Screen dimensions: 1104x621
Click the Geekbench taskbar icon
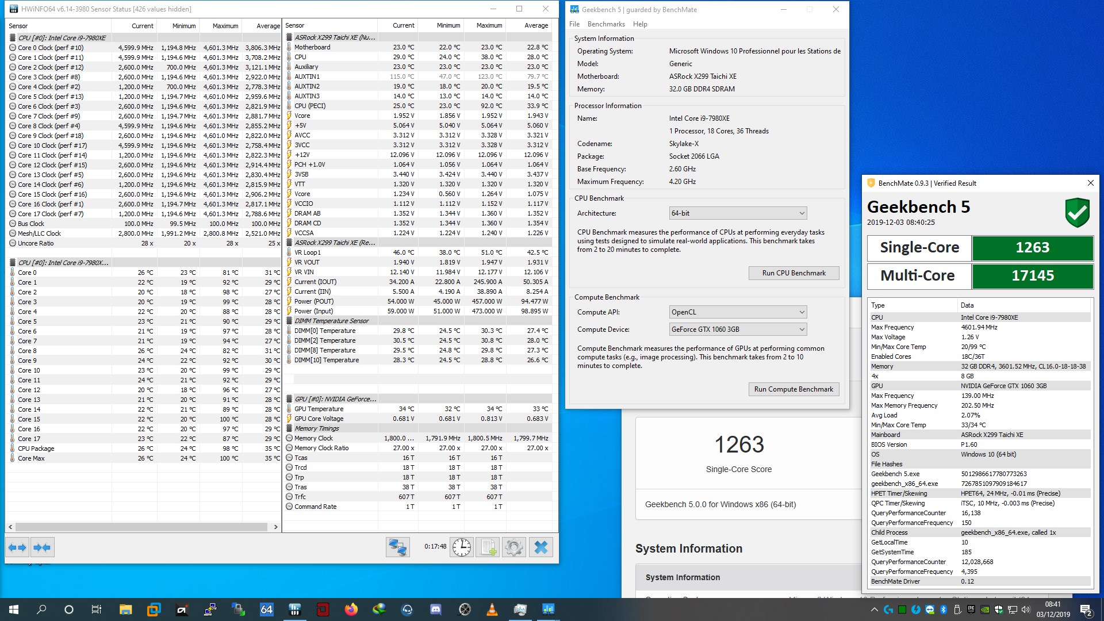(548, 609)
